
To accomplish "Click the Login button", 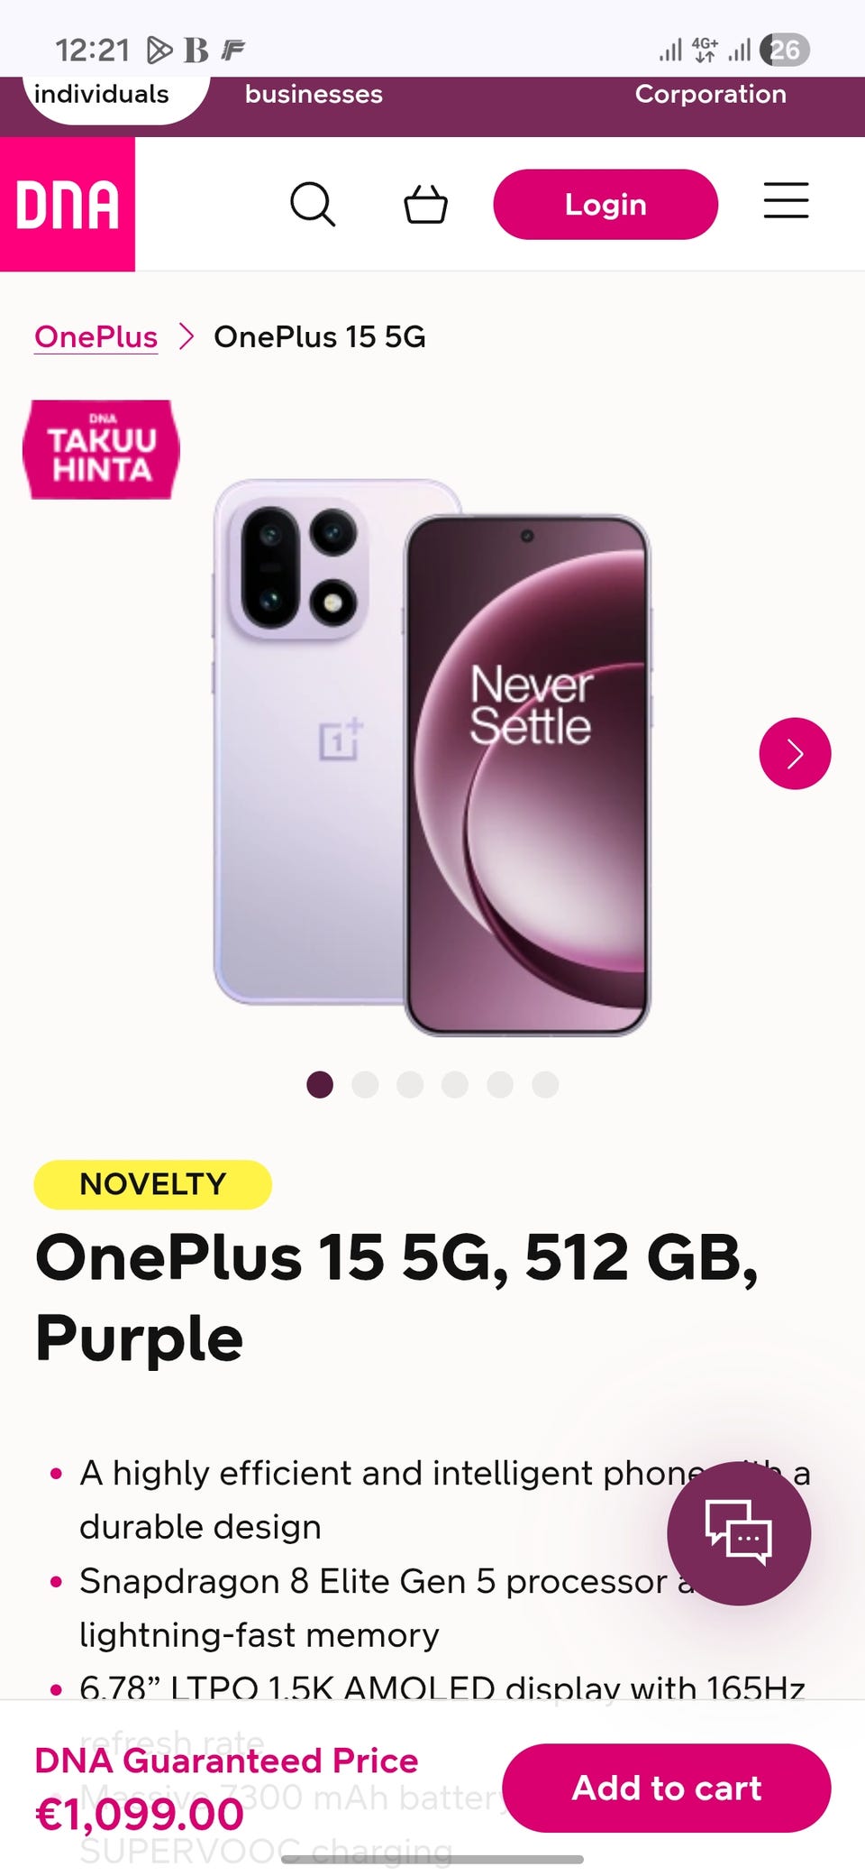I will click(x=605, y=204).
